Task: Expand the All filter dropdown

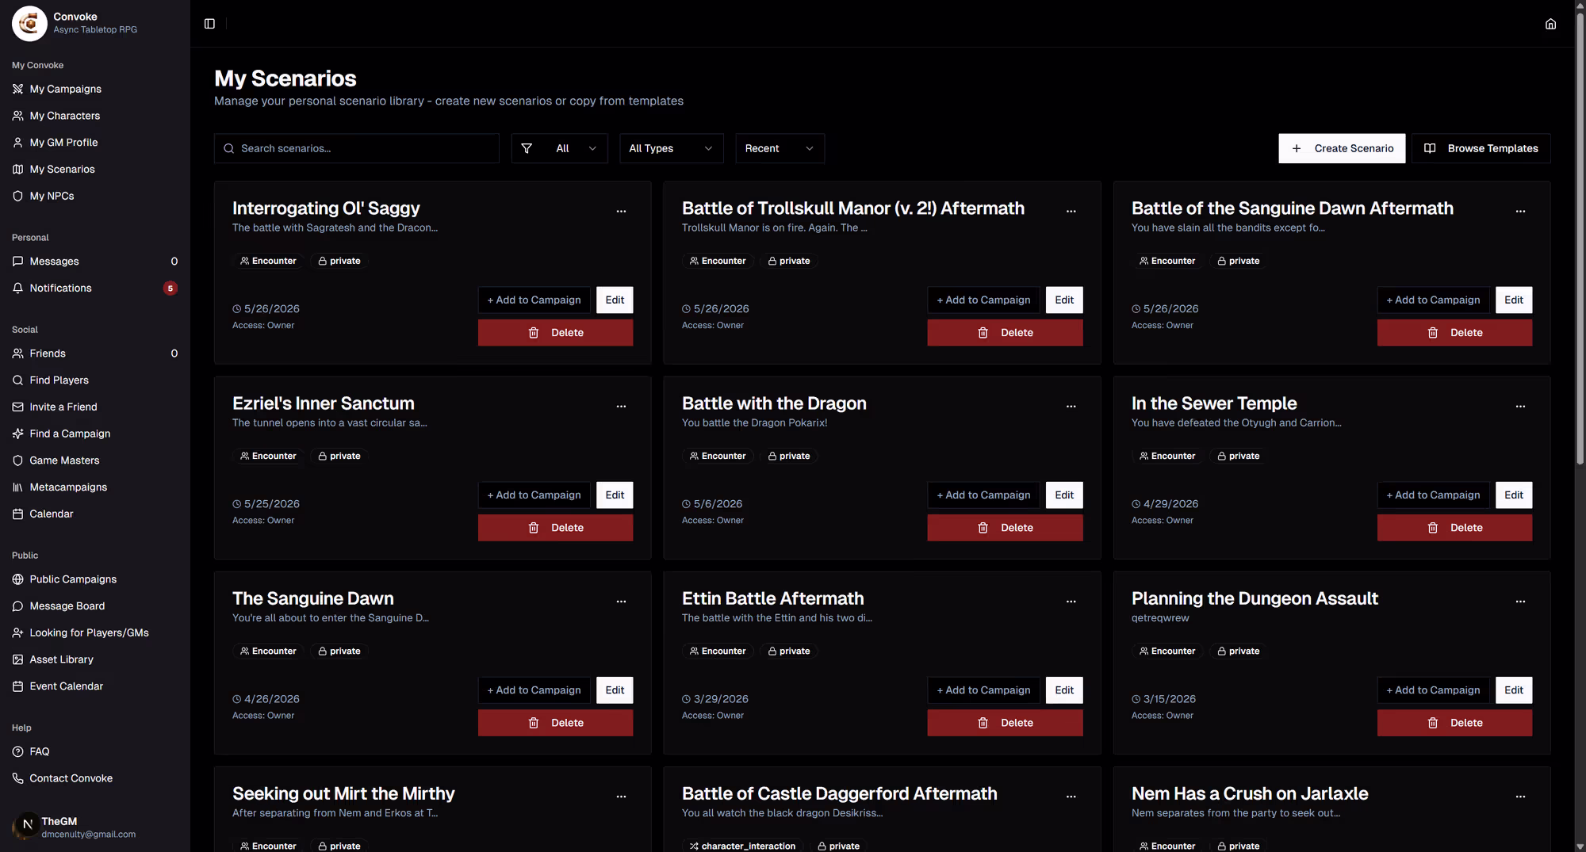Action: pos(560,148)
